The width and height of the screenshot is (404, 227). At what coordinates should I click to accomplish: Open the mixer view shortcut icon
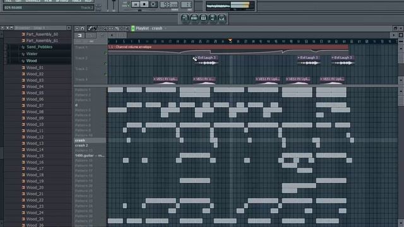pyautogui.click(x=222, y=18)
